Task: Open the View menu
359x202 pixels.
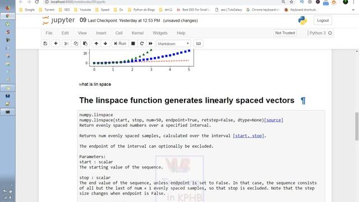Action: tap(82, 33)
